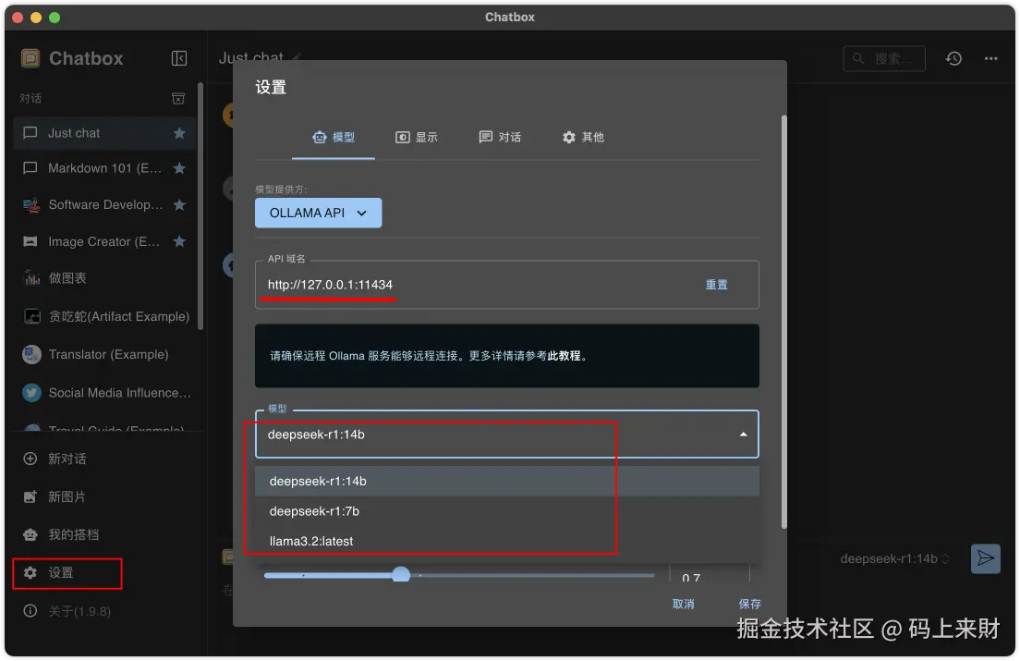Open deepseek-r1:14b model selector near send
The width and height of the screenshot is (1020, 661).
click(894, 559)
